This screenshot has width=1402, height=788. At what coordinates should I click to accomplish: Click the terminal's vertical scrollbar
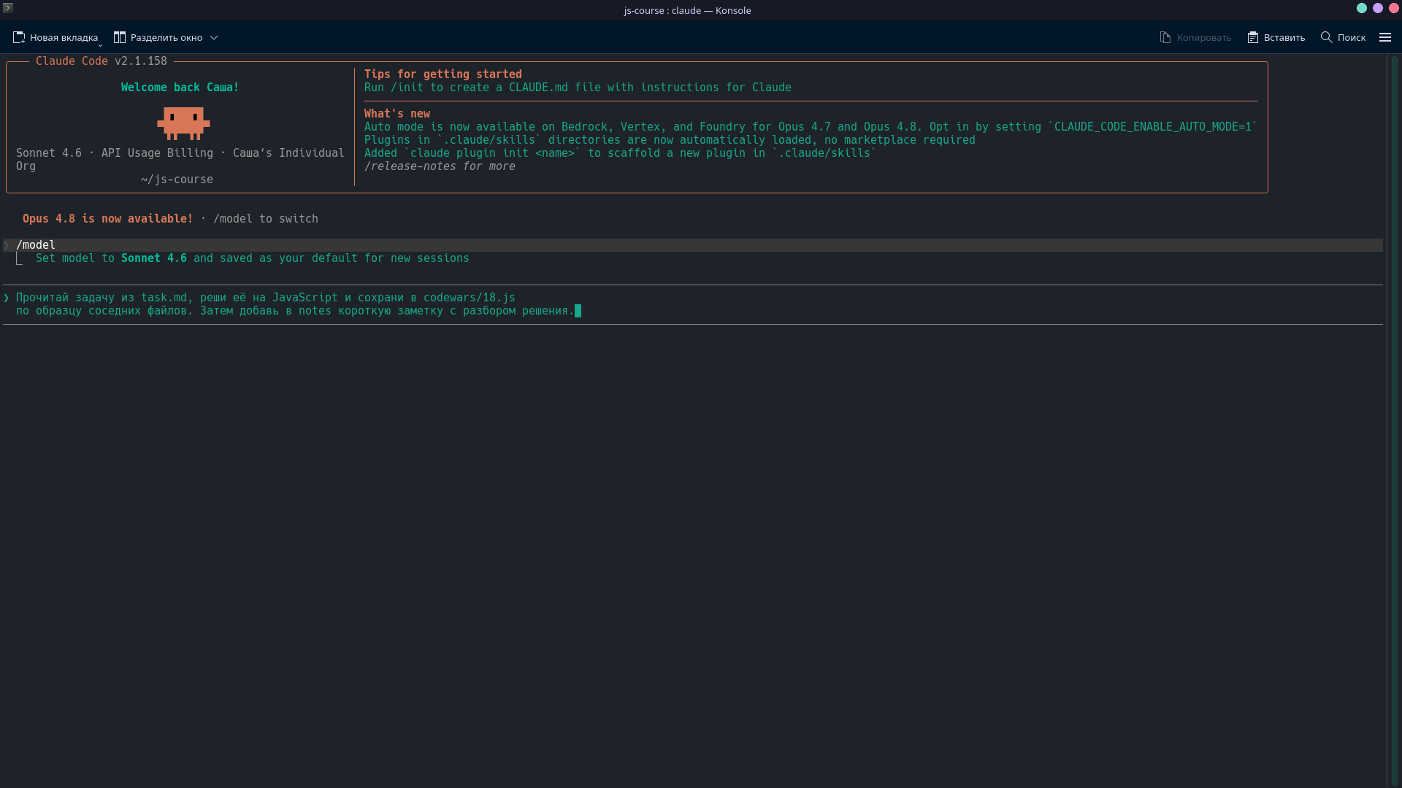(x=1394, y=420)
